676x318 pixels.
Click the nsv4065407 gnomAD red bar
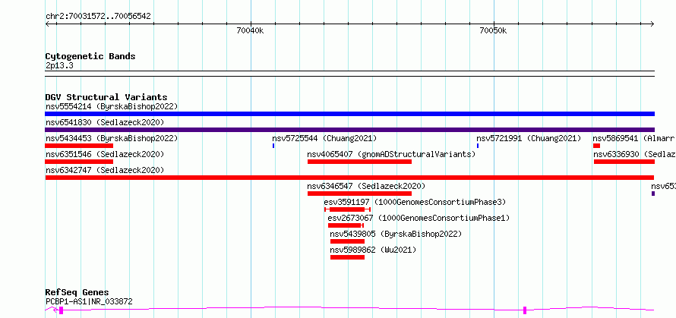(359, 162)
